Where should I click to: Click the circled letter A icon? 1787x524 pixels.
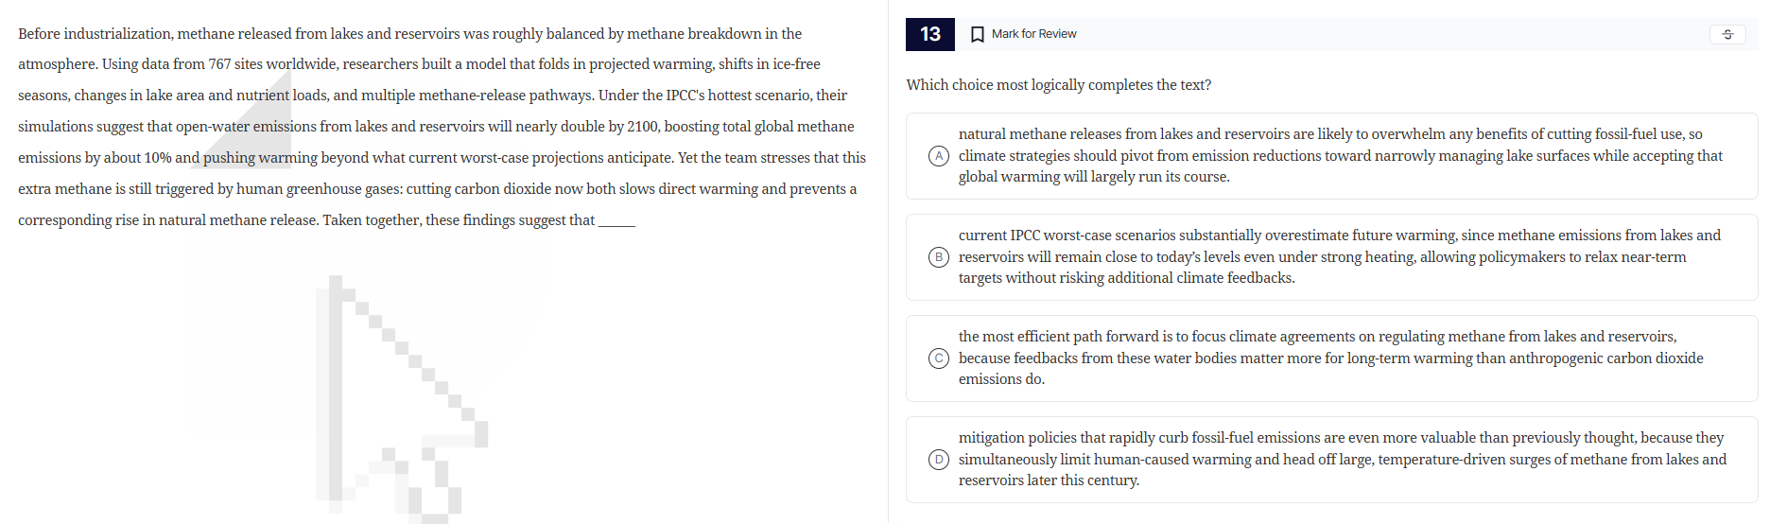[x=938, y=156]
